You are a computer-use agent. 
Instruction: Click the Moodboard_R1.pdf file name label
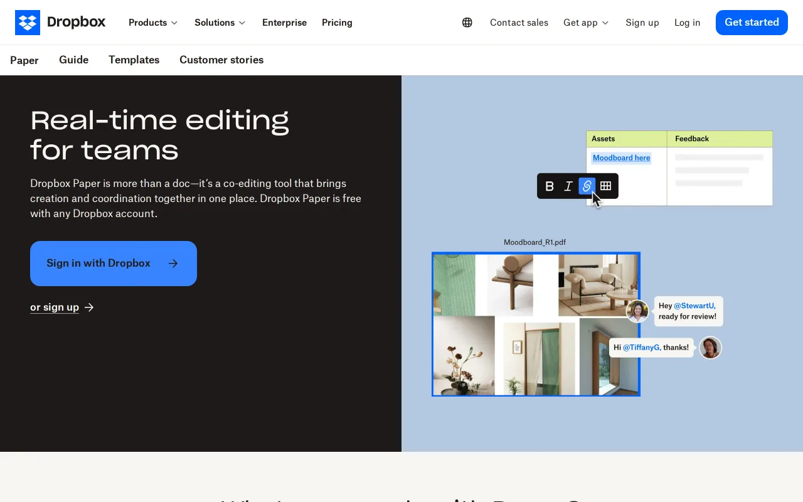pos(534,242)
